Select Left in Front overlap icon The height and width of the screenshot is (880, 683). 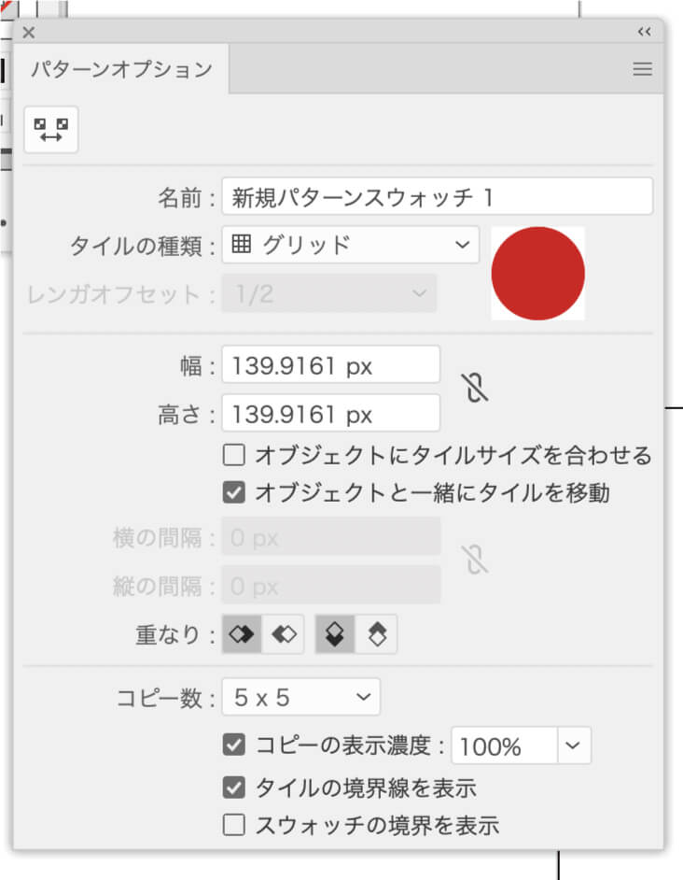(242, 635)
